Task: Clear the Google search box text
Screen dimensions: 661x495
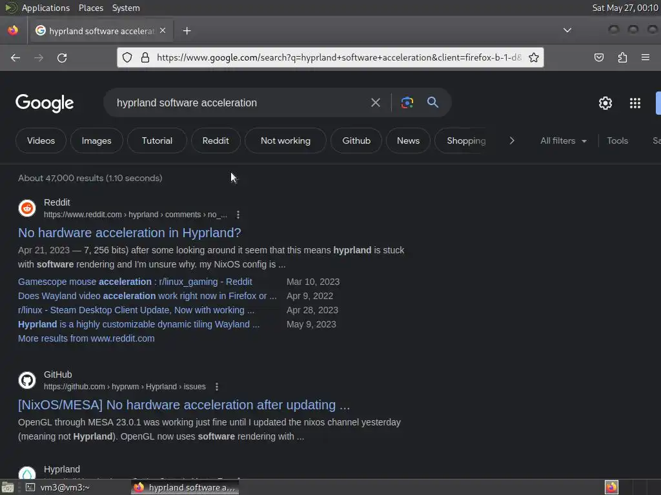Action: click(x=375, y=102)
